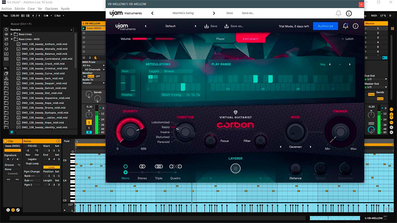Viewport: 397px width, 223px height.
Task: Expand the Bass Lines folder
Action: pyautogui.click(x=12, y=34)
